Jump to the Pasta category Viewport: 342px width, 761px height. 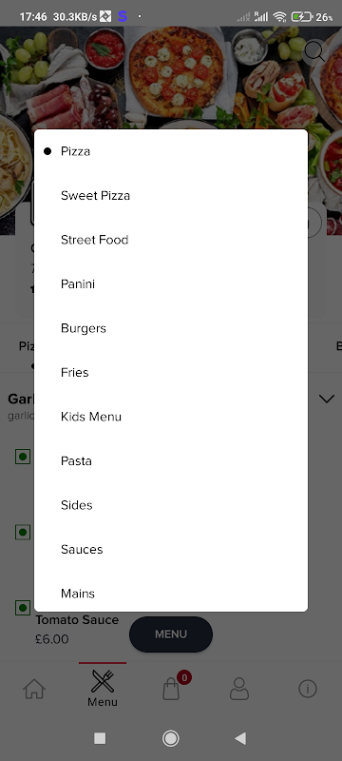coord(171,460)
